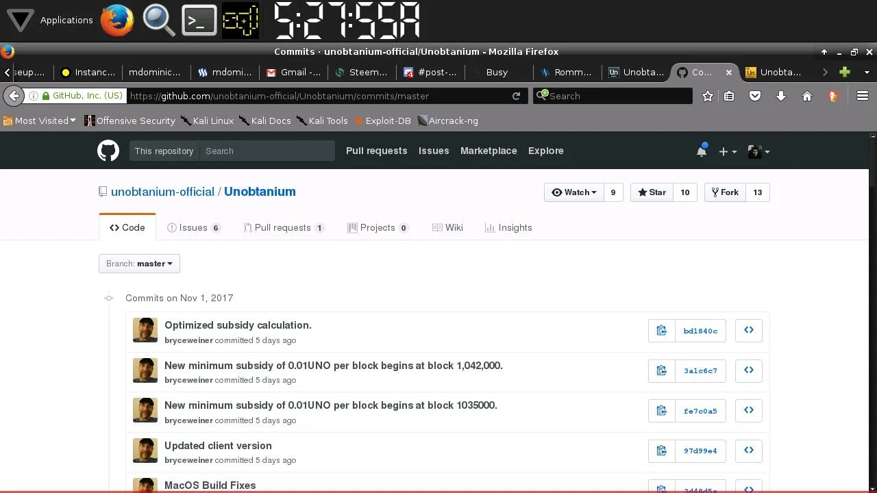Open a new browser tab
Image resolution: width=877 pixels, height=493 pixels.
coord(845,72)
